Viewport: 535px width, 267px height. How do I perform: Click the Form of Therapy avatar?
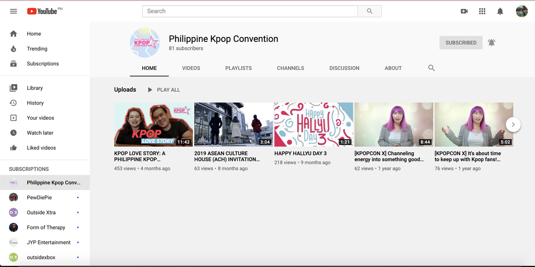tap(13, 227)
